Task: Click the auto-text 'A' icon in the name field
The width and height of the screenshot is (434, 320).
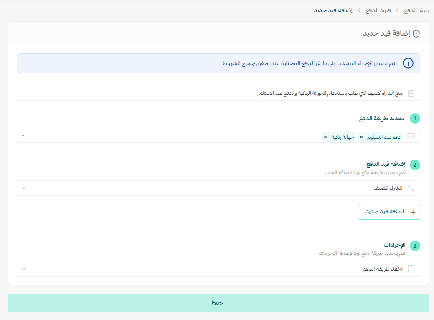Action: [x=411, y=93]
